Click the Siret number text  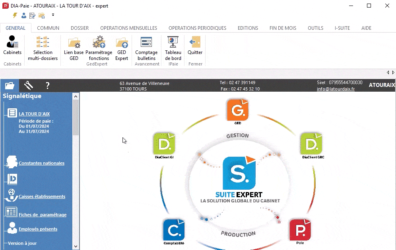(340, 83)
